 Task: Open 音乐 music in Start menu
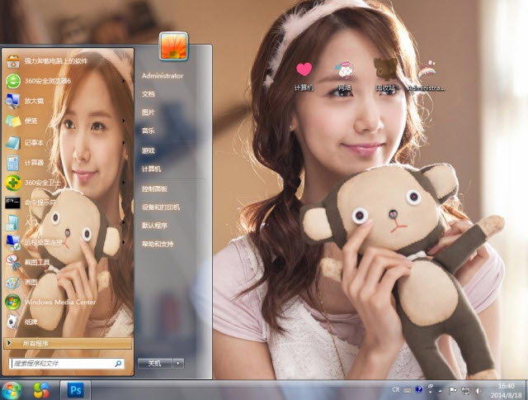pyautogui.click(x=148, y=131)
